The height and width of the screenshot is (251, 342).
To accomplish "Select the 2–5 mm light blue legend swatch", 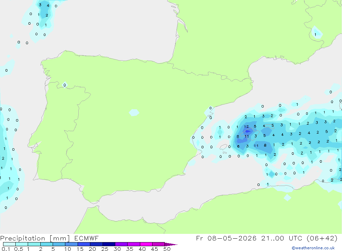I will [x=47, y=244].
